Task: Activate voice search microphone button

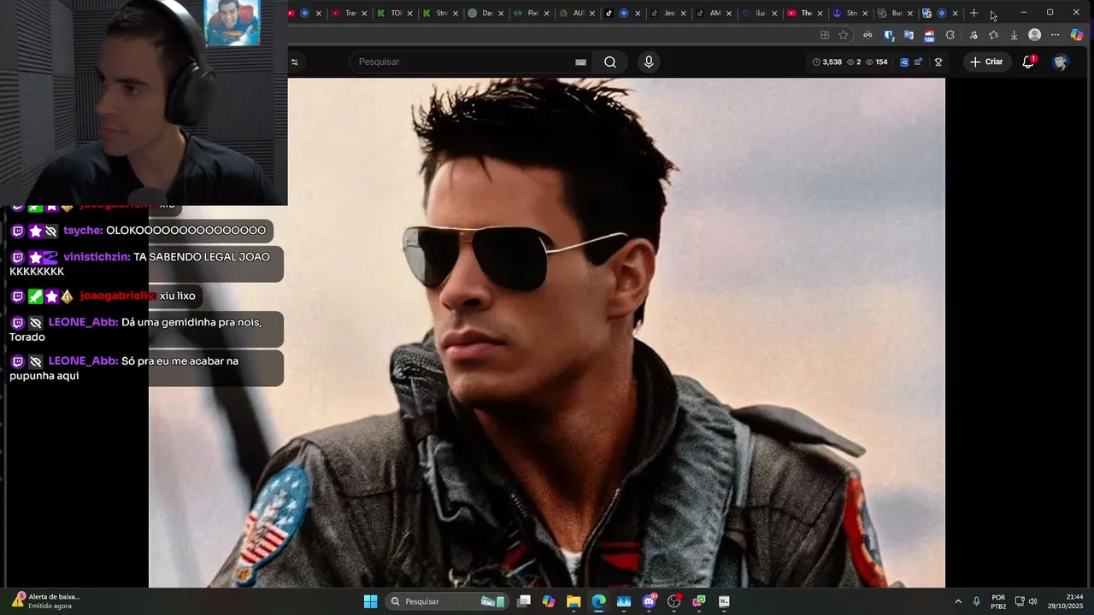Action: (x=649, y=61)
